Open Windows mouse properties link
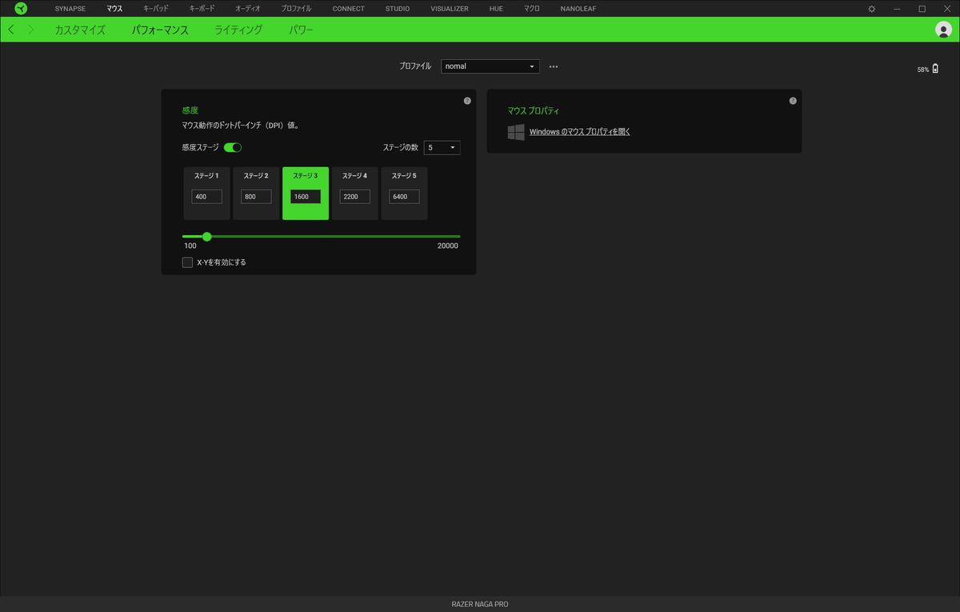The height and width of the screenshot is (612, 960). click(580, 132)
